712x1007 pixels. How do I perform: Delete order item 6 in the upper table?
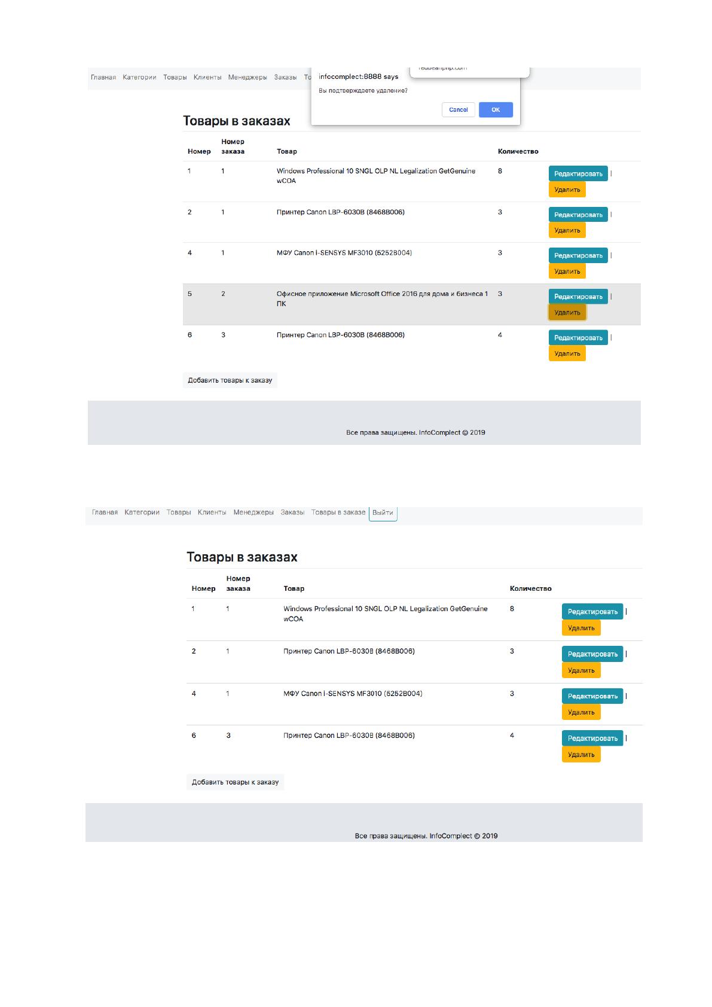click(x=567, y=353)
